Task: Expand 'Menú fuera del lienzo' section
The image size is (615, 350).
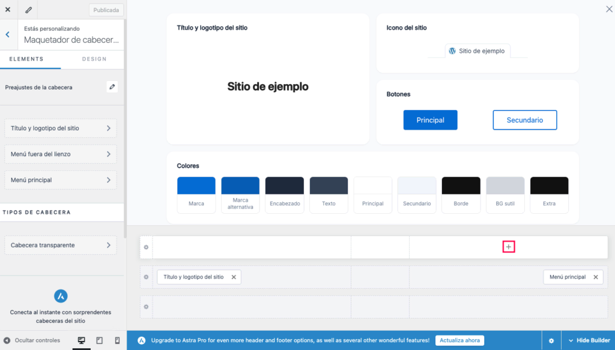Action: (61, 154)
